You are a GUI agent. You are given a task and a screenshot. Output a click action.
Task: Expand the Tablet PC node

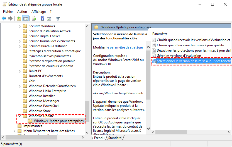tap(19, 71)
